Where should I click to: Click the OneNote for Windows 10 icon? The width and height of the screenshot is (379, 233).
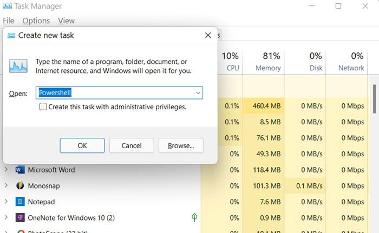tap(20, 217)
